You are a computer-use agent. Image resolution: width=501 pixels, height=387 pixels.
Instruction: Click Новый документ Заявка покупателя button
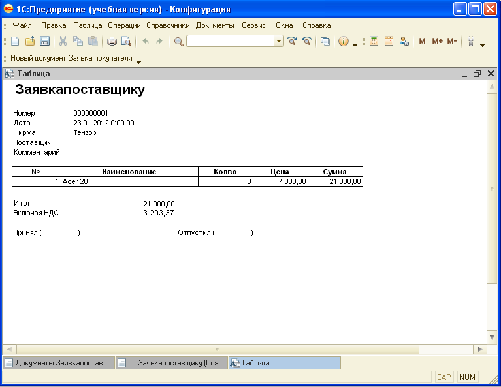coord(71,58)
